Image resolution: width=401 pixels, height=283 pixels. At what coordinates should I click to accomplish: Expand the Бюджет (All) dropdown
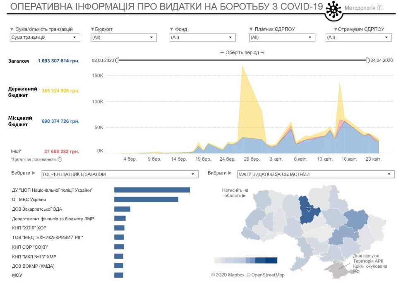124,38
